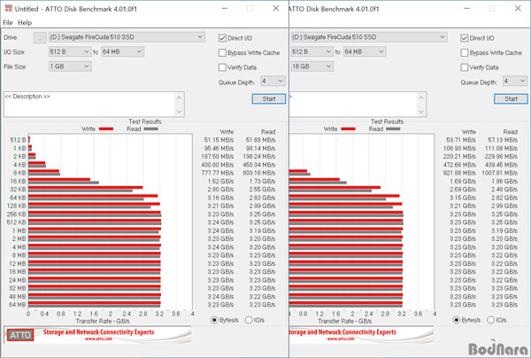Toggle Verify Data checkbox in left window

point(222,67)
